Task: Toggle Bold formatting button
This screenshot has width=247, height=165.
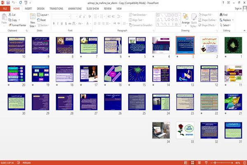Action: (x=54, y=24)
